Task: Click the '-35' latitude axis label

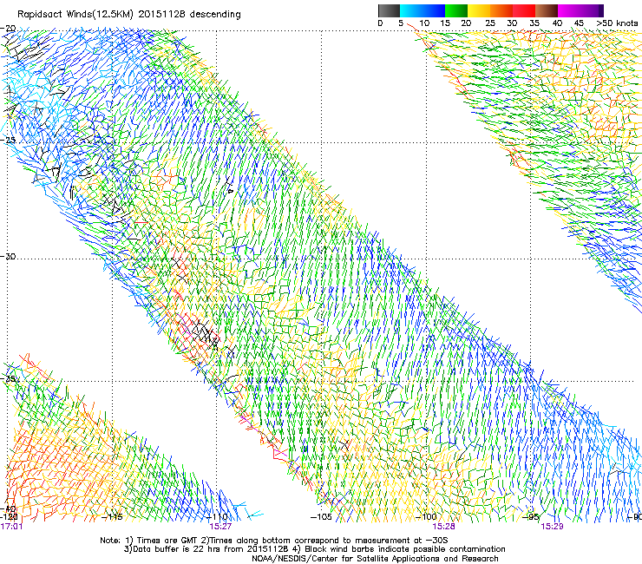Action: tap(8, 378)
